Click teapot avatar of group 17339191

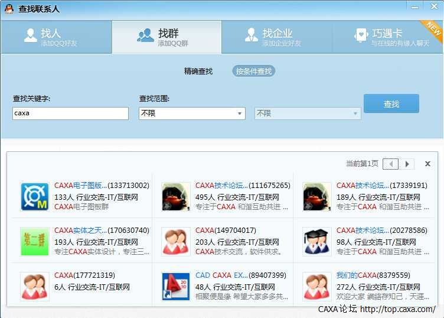(x=317, y=197)
